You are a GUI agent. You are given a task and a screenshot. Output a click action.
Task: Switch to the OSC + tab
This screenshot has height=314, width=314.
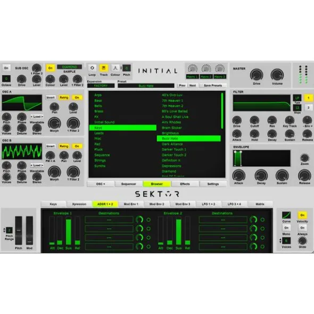click(x=101, y=184)
